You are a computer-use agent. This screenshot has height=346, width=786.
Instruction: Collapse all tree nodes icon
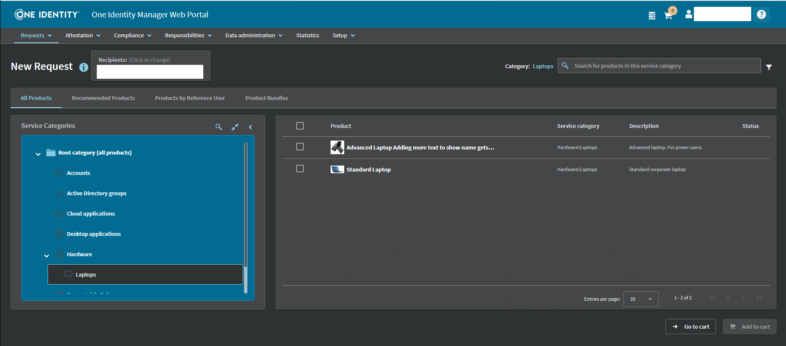coord(235,127)
